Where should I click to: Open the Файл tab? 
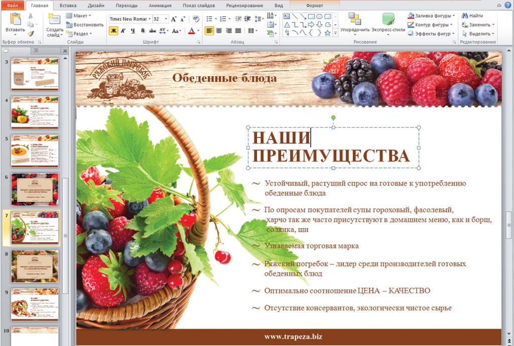coord(13,5)
